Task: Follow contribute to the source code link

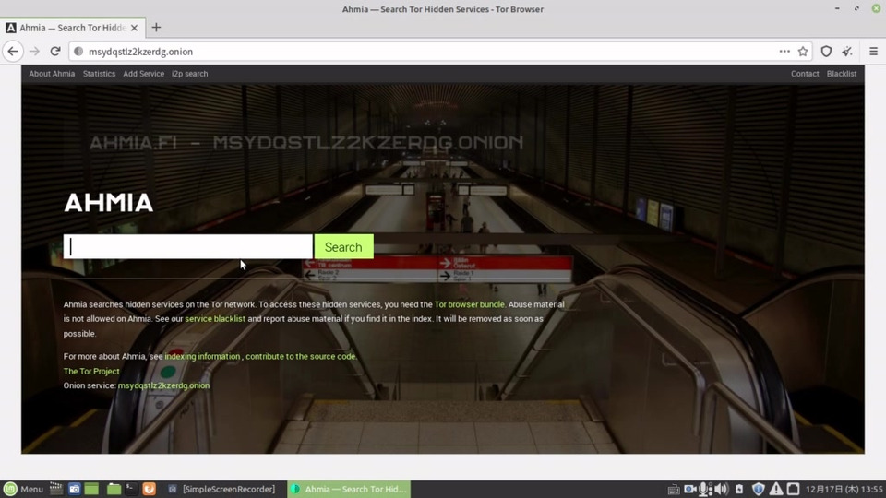Action: [301, 356]
